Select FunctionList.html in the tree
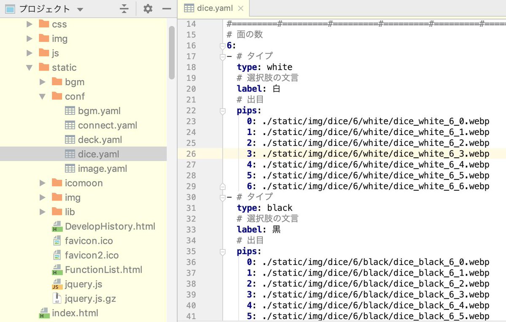Viewport: 506px width, 322px height. coord(103,270)
